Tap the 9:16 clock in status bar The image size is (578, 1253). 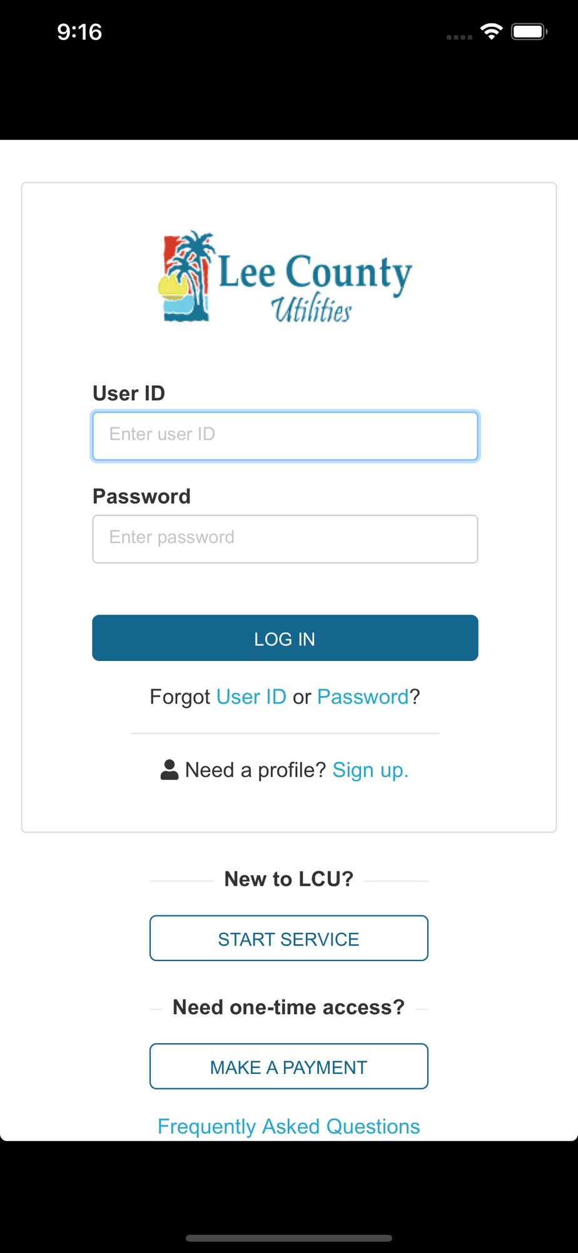(79, 32)
